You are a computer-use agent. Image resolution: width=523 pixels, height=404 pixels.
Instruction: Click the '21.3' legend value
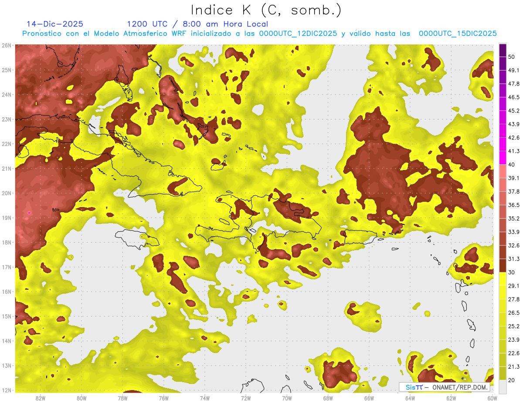[x=514, y=367]
